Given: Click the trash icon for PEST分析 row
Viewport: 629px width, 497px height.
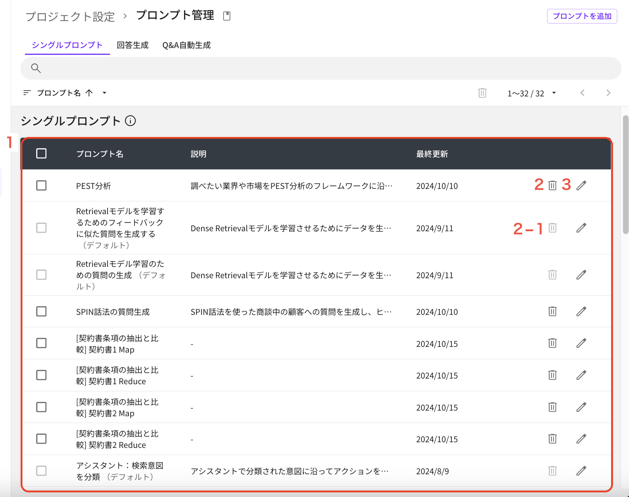Looking at the screenshot, I should 552,185.
